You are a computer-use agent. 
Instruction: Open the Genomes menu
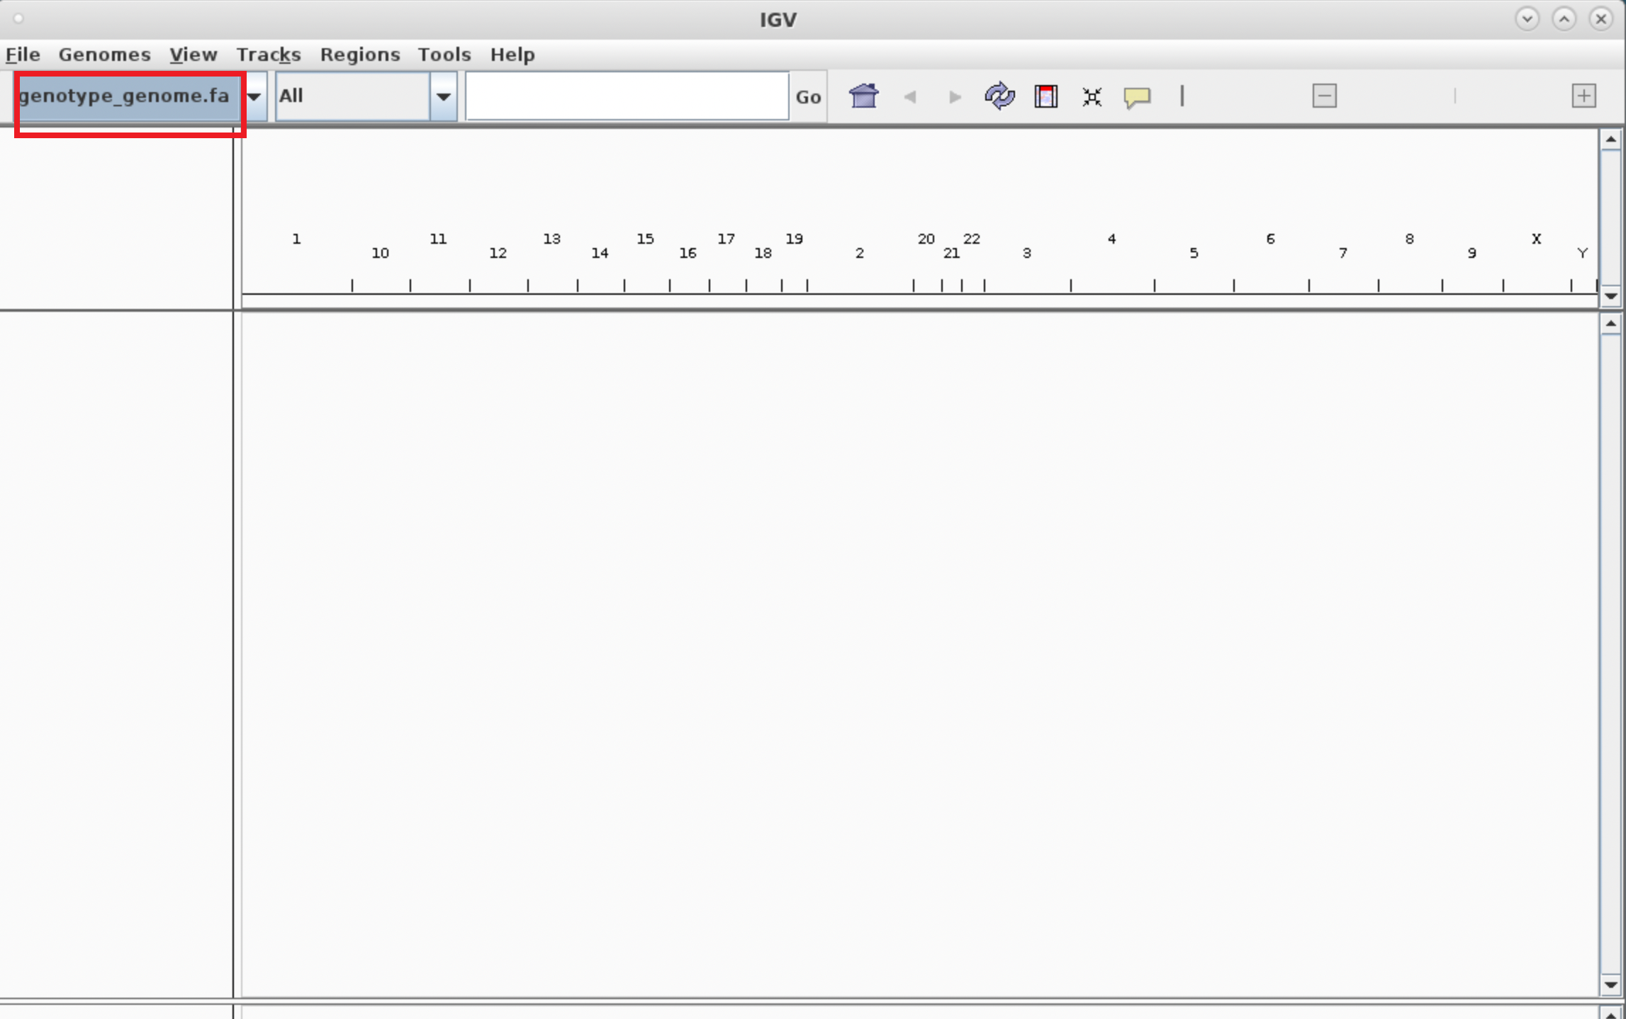[x=104, y=55]
